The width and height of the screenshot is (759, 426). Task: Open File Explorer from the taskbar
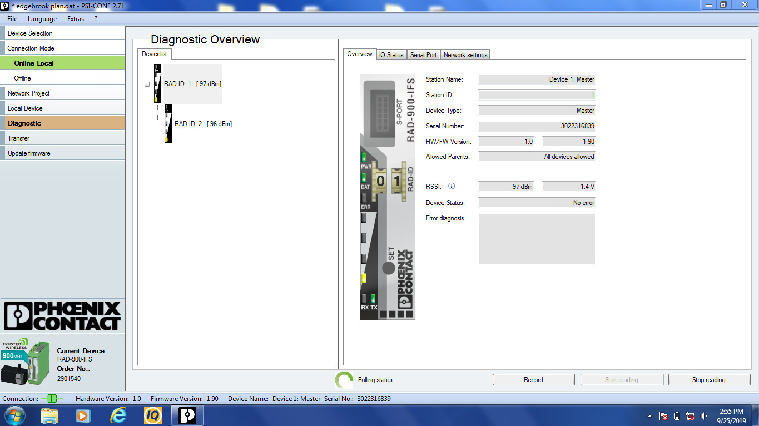(x=49, y=415)
